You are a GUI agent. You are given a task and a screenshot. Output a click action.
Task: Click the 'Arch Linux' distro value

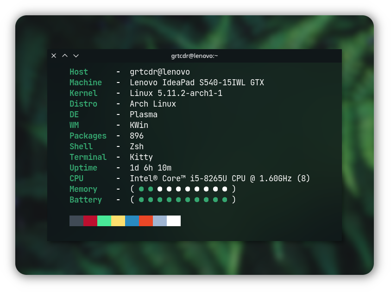pyautogui.click(x=153, y=104)
